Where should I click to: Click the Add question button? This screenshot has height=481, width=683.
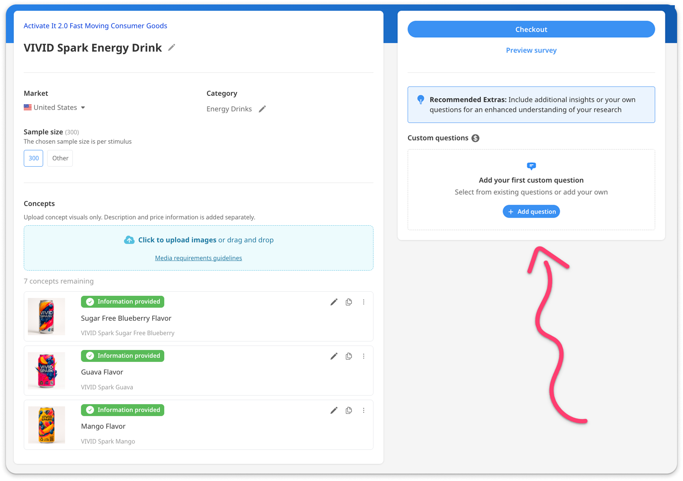pos(531,212)
